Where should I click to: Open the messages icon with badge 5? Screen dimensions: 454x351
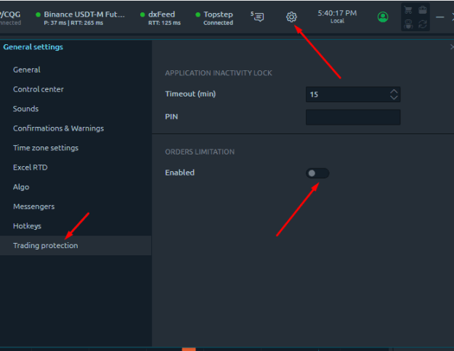click(x=257, y=17)
